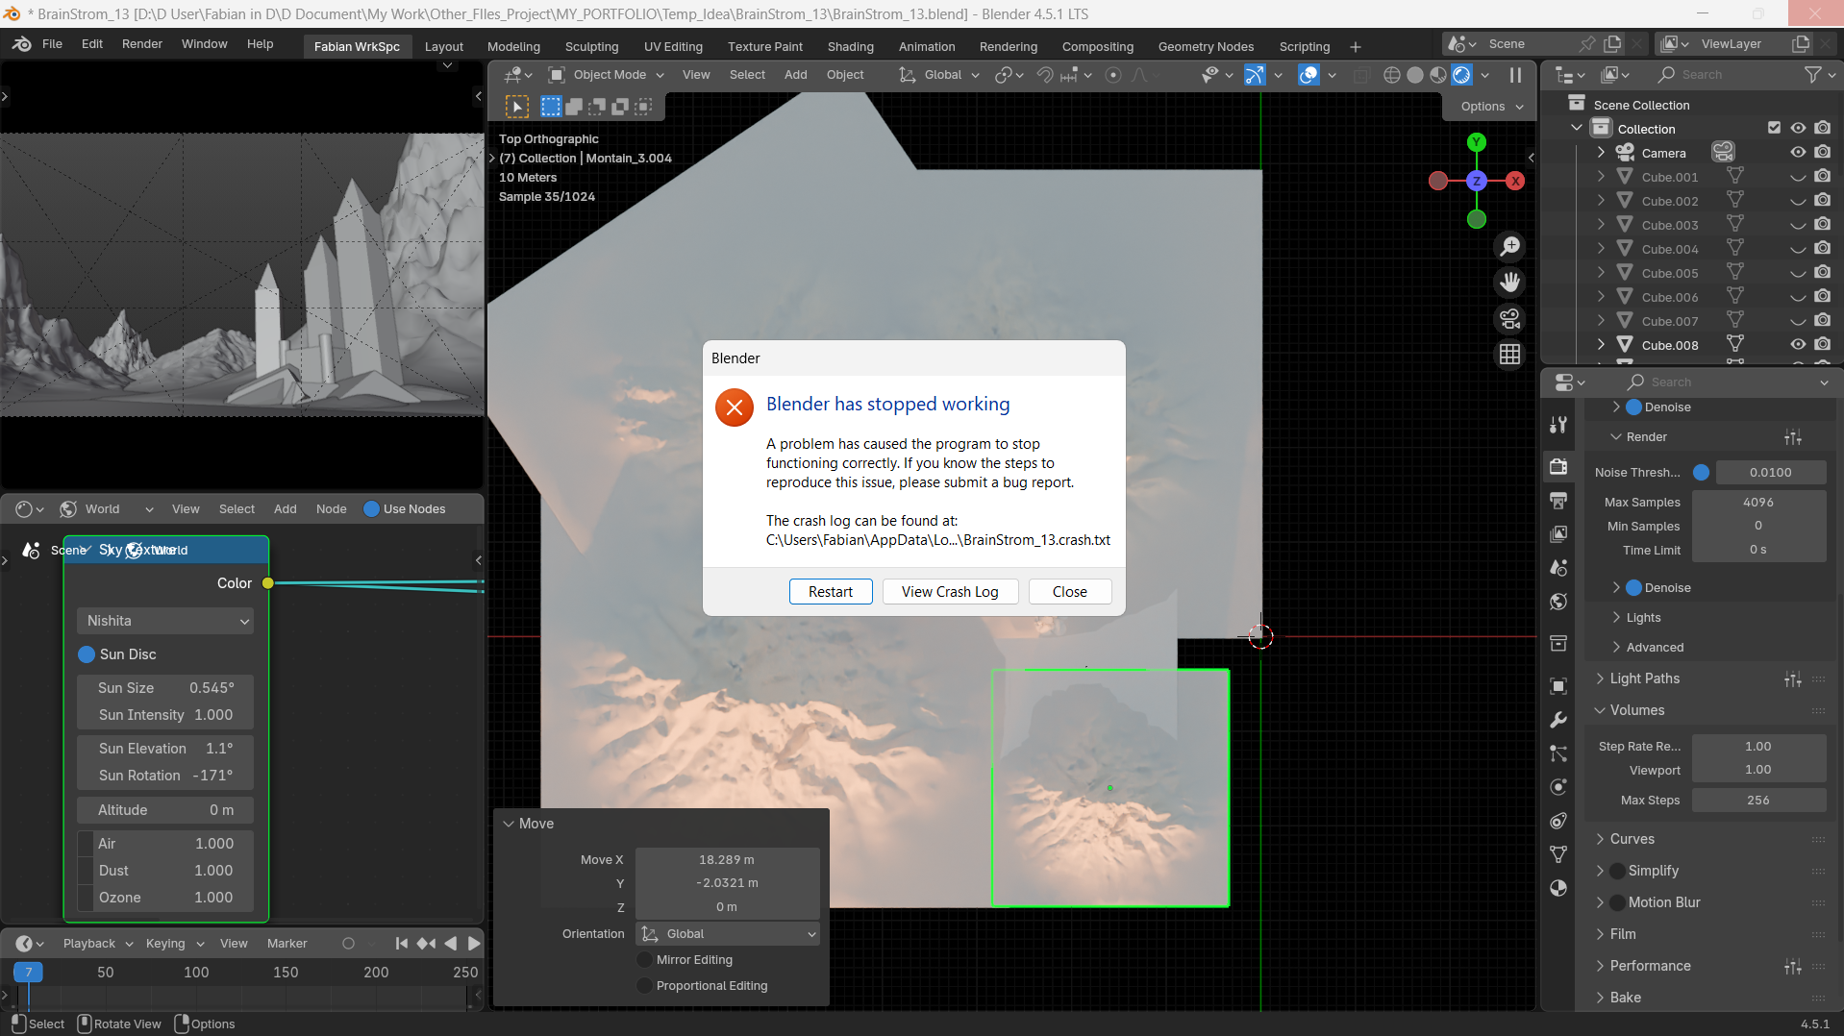Expand Cube.008 in outliner tree
Image resolution: width=1844 pixels, height=1036 pixels.
point(1601,344)
